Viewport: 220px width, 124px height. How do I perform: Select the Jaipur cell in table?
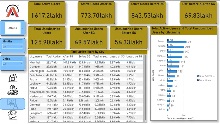[34, 88]
